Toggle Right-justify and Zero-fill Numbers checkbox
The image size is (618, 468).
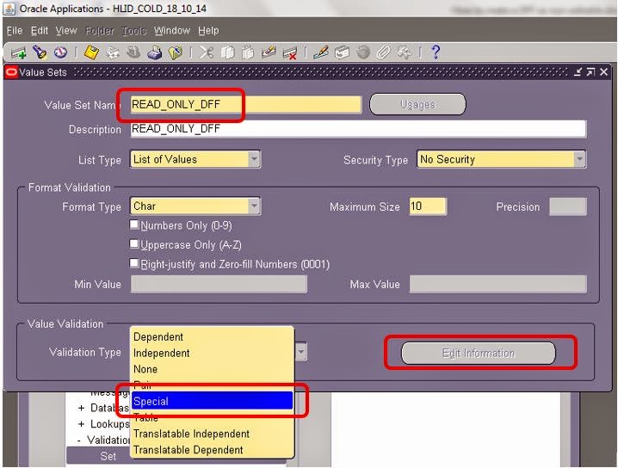pos(134,263)
